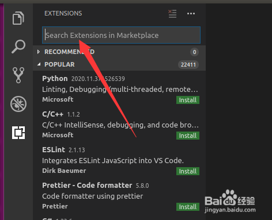The height and width of the screenshot is (220, 272).
Task: Click the POPULAR count badge 22411
Action: tap(188, 65)
